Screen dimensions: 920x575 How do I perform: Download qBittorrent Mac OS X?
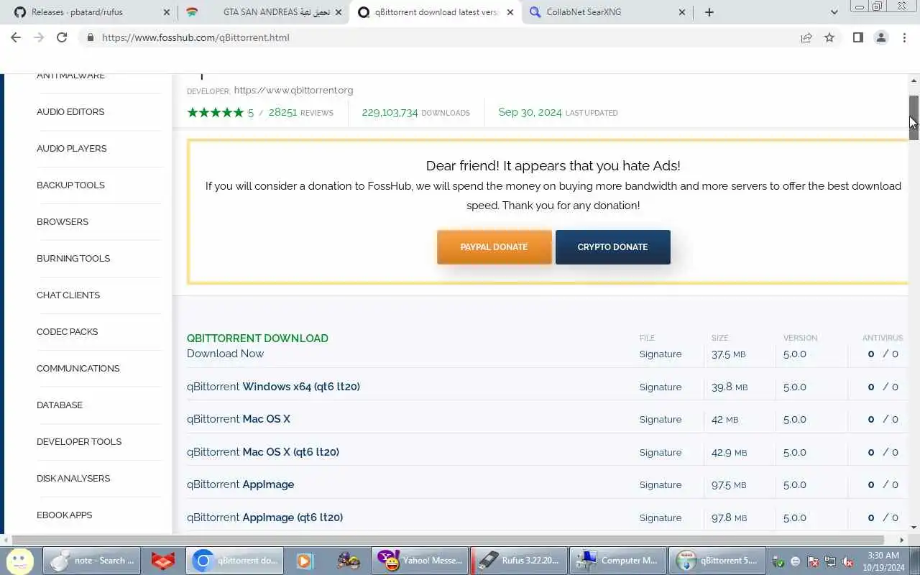point(239,419)
